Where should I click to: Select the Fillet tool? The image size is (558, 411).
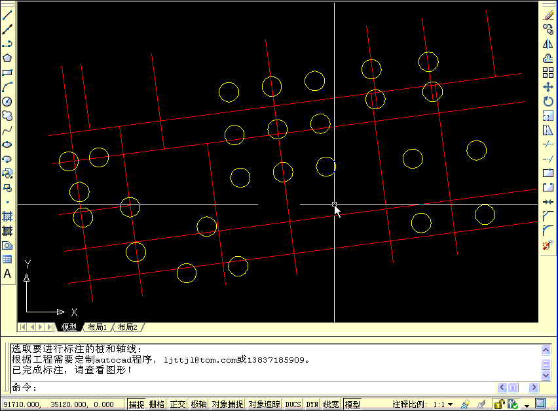point(548,230)
